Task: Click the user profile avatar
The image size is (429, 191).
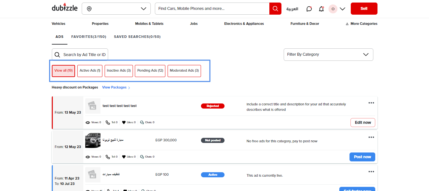Action: click(333, 9)
